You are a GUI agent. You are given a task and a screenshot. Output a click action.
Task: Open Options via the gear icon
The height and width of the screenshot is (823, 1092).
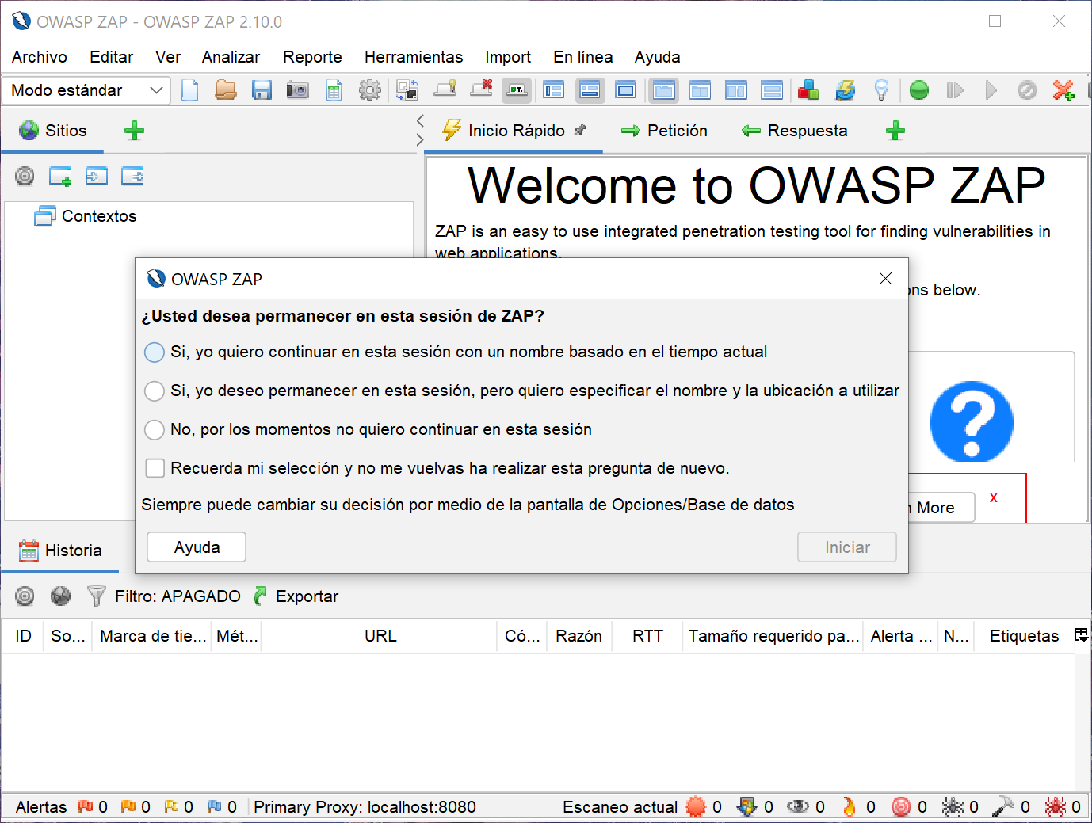(370, 90)
